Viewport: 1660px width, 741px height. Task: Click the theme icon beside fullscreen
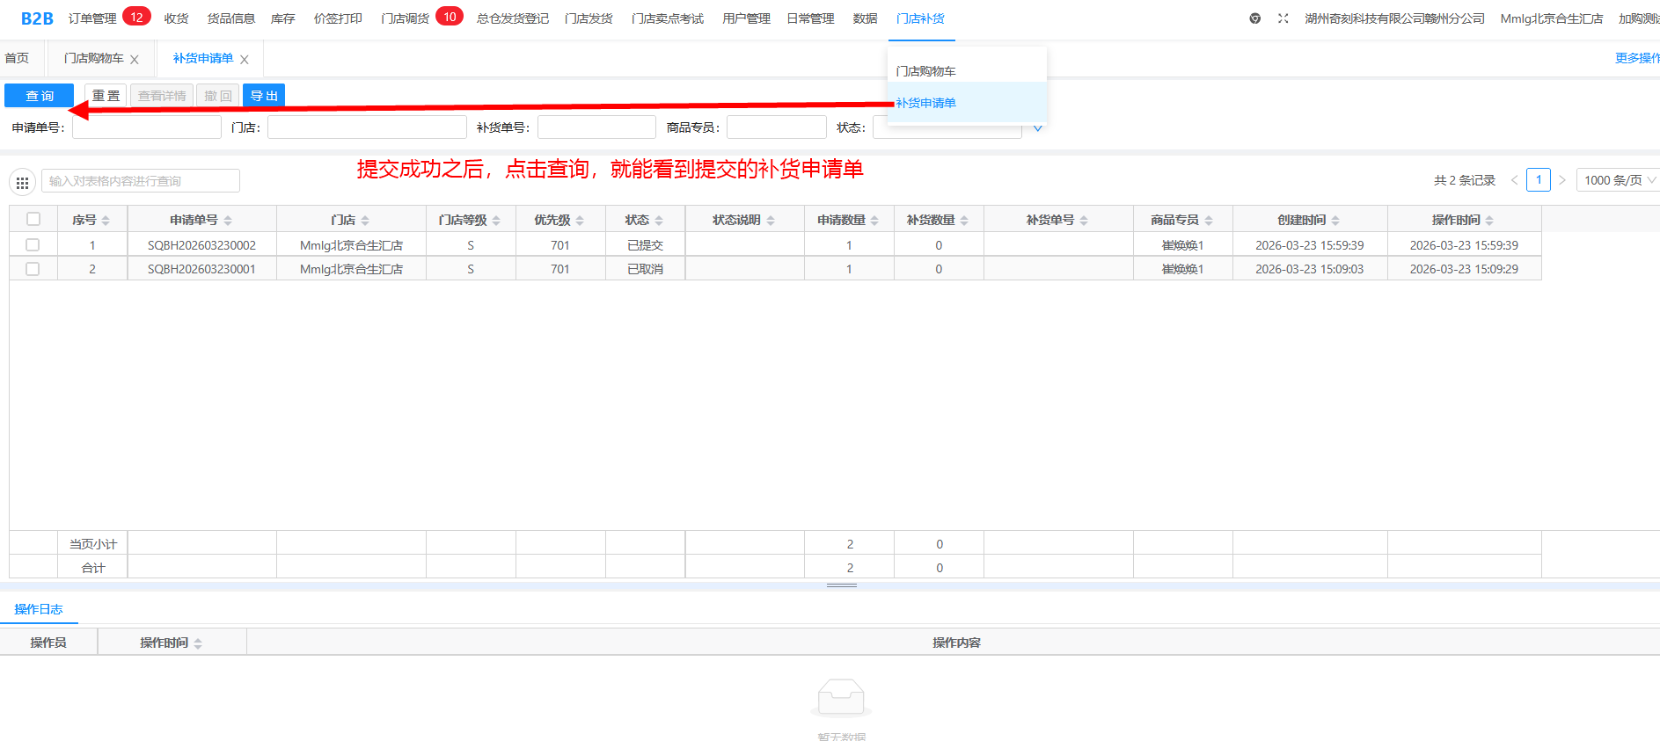(1254, 18)
